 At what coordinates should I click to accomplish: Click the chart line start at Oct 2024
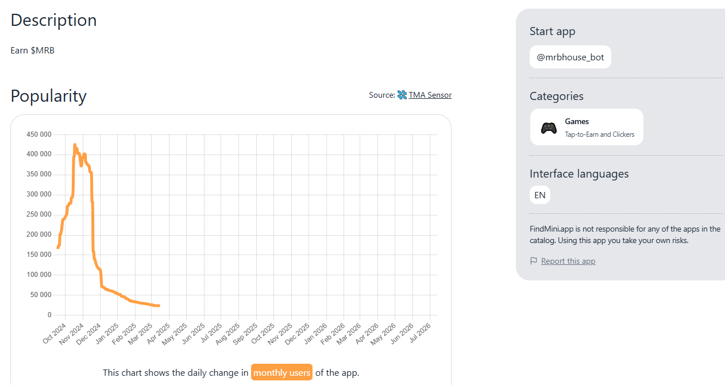tap(57, 248)
